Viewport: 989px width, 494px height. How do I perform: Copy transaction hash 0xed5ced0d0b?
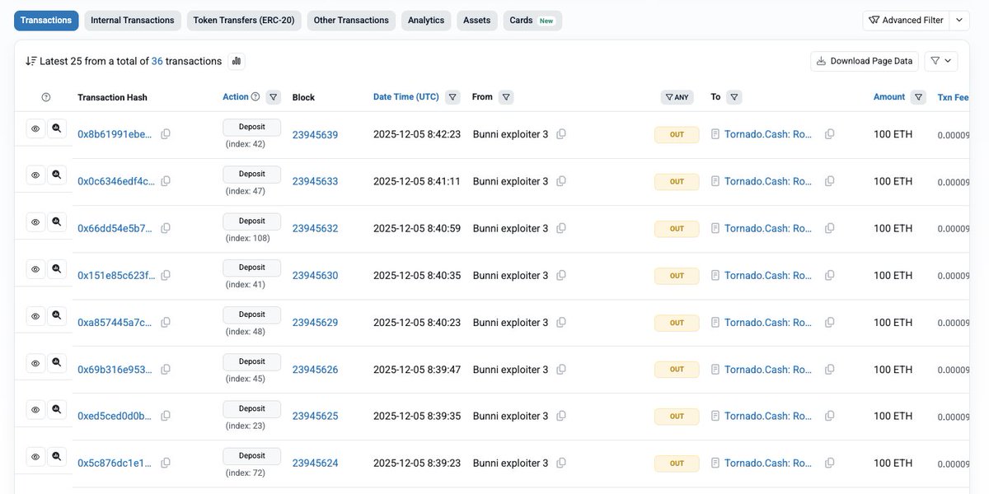(x=166, y=416)
